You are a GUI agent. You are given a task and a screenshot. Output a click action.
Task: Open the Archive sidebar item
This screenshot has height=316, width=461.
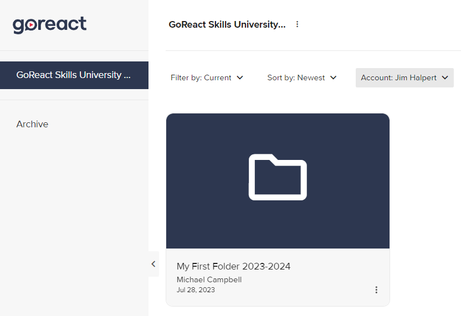click(32, 124)
